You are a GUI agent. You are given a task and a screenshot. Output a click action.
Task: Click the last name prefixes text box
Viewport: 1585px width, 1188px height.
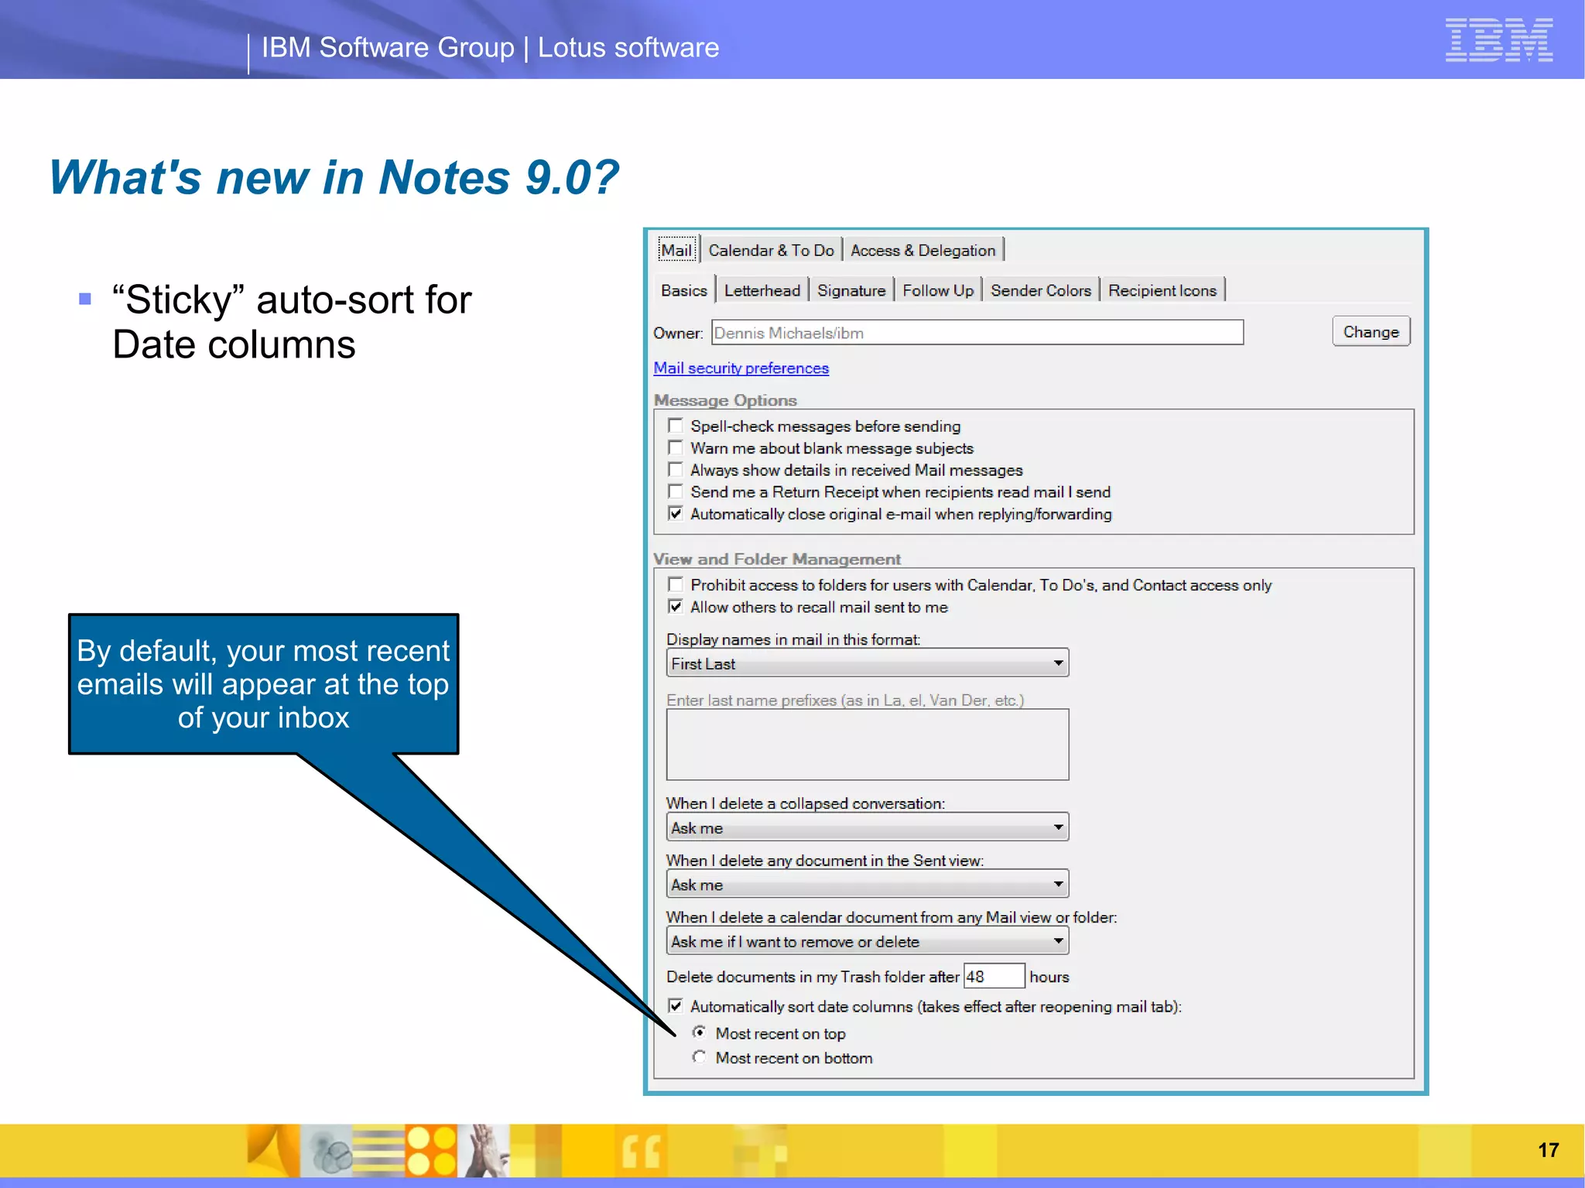(x=868, y=745)
